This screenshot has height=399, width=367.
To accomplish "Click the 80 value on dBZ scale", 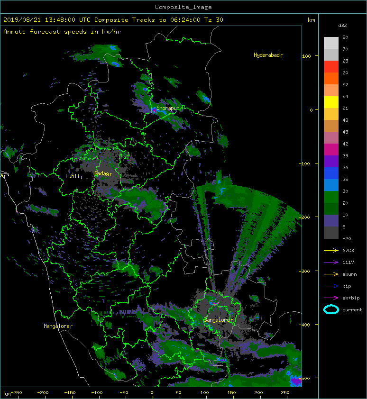I will pos(345,37).
